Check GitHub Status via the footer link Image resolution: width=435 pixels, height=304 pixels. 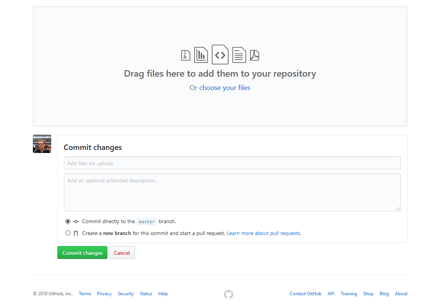coord(146,293)
